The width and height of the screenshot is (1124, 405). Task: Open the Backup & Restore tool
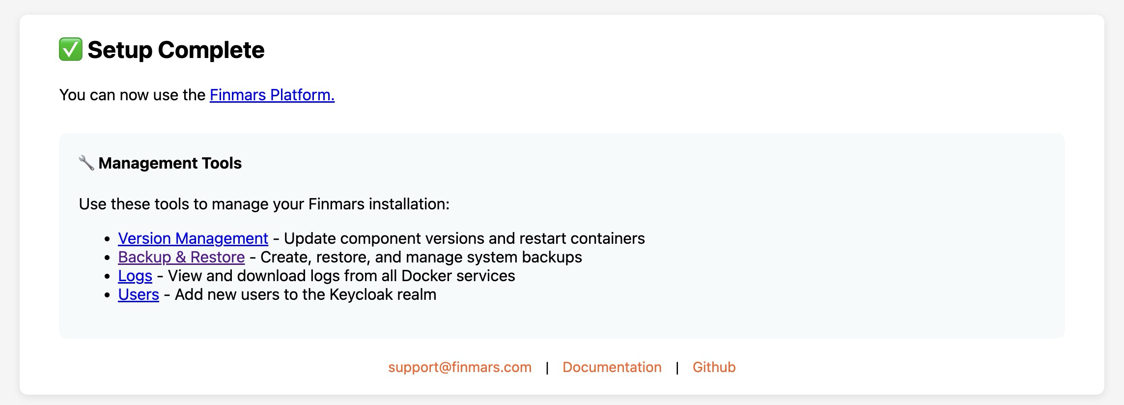(x=181, y=257)
